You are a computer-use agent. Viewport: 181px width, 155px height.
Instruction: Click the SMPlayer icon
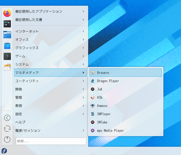tap(93, 114)
